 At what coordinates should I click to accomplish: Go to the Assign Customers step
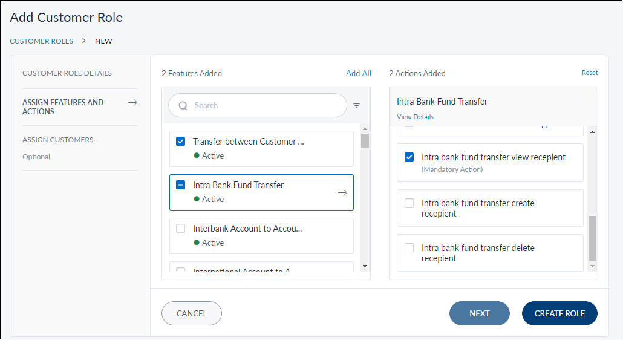pyautogui.click(x=58, y=140)
